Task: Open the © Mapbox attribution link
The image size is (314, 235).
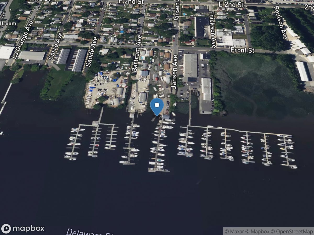Action: coord(258,231)
